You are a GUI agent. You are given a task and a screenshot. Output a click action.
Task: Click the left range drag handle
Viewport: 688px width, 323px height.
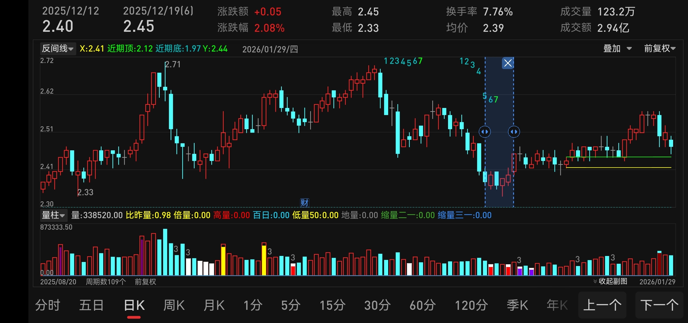click(x=485, y=132)
